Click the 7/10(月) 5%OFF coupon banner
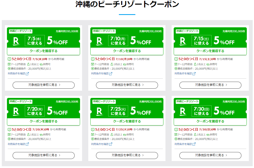 pos(127,40)
